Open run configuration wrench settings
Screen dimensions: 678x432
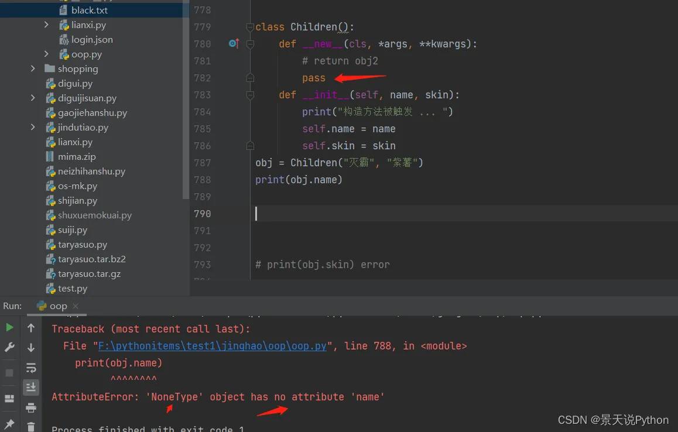tap(9, 347)
